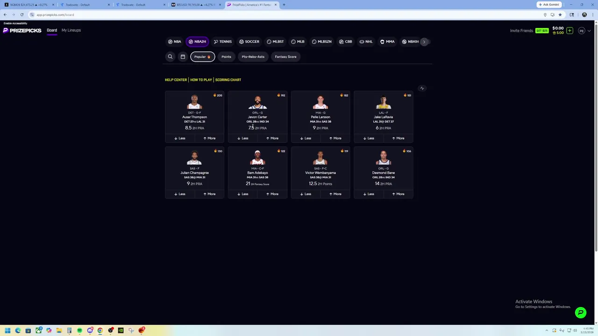Viewport: 598px width, 336px height.
Task: Switch to the SOCCER category
Action: click(x=249, y=42)
